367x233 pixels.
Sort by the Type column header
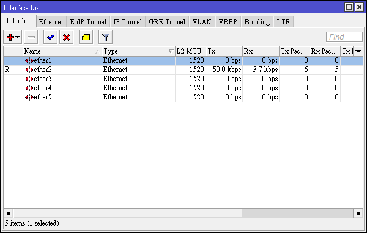coord(139,51)
